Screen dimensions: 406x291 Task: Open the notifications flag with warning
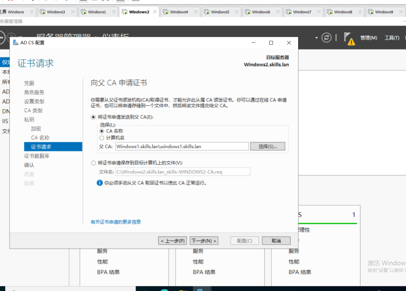349,38
